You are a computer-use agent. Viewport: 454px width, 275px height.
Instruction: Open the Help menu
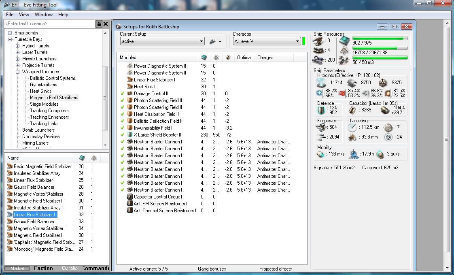[x=63, y=15]
